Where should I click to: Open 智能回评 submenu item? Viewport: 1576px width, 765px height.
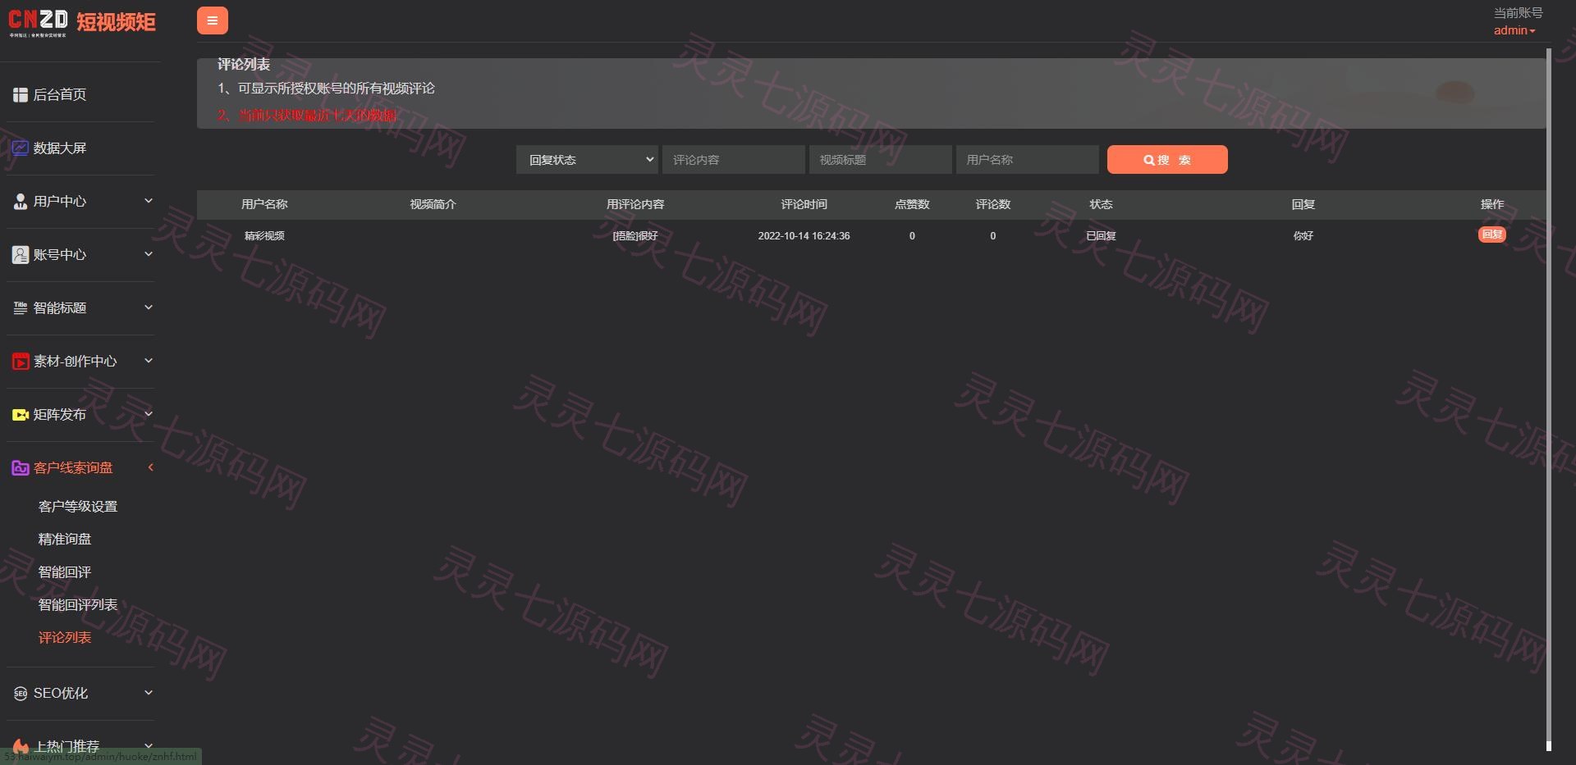click(x=65, y=572)
